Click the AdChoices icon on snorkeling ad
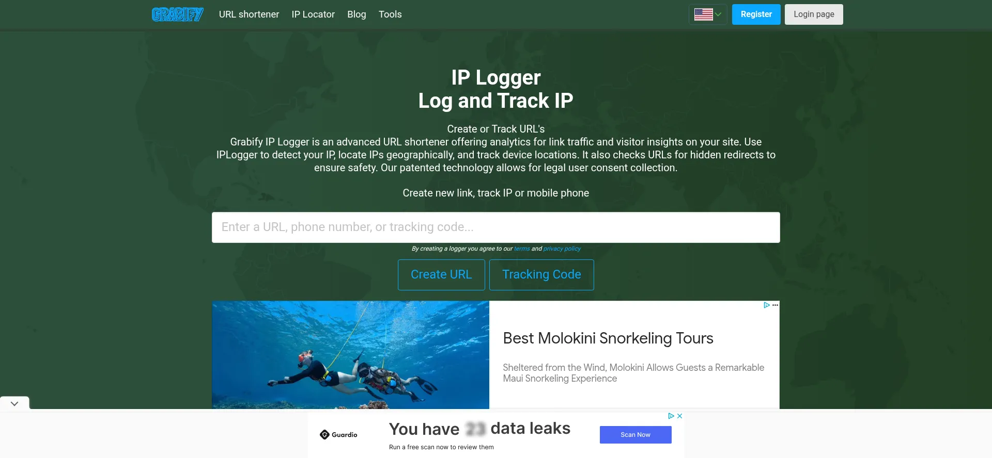 [x=767, y=305]
